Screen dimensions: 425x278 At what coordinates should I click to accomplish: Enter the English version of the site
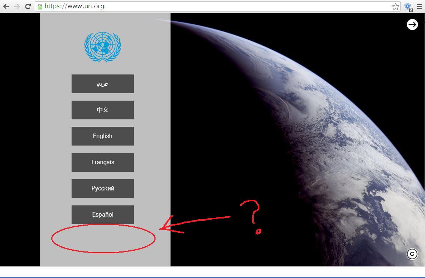coord(103,136)
